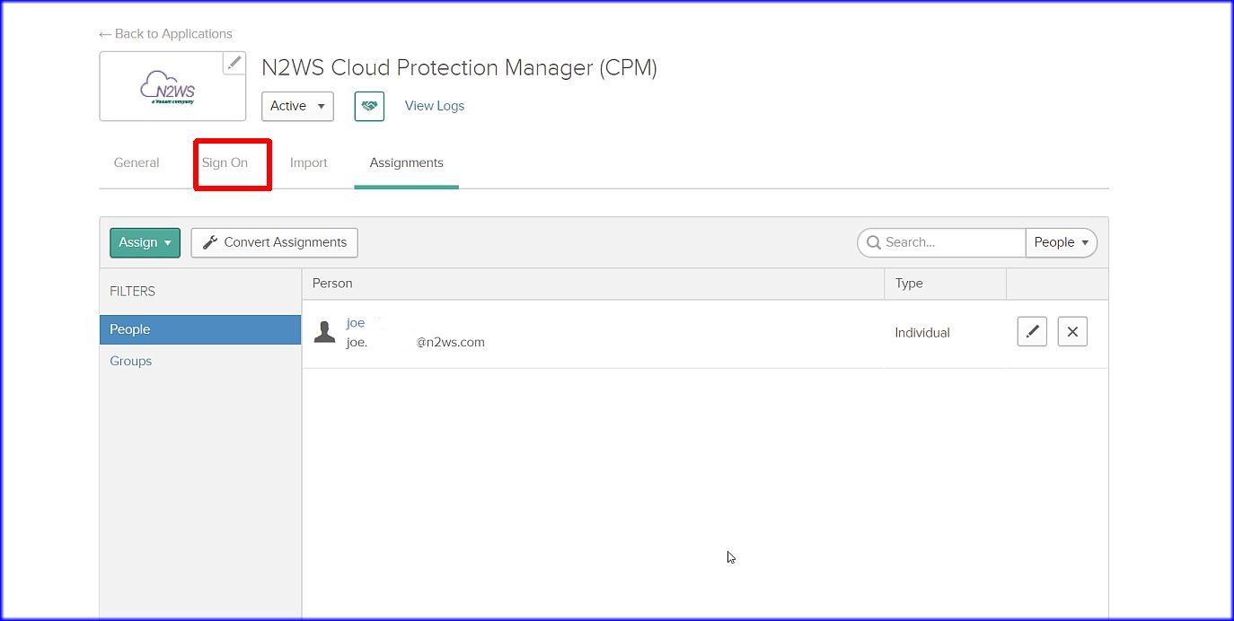Click the handshake provisioning icon button
The height and width of the screenshot is (621, 1234).
tap(369, 106)
